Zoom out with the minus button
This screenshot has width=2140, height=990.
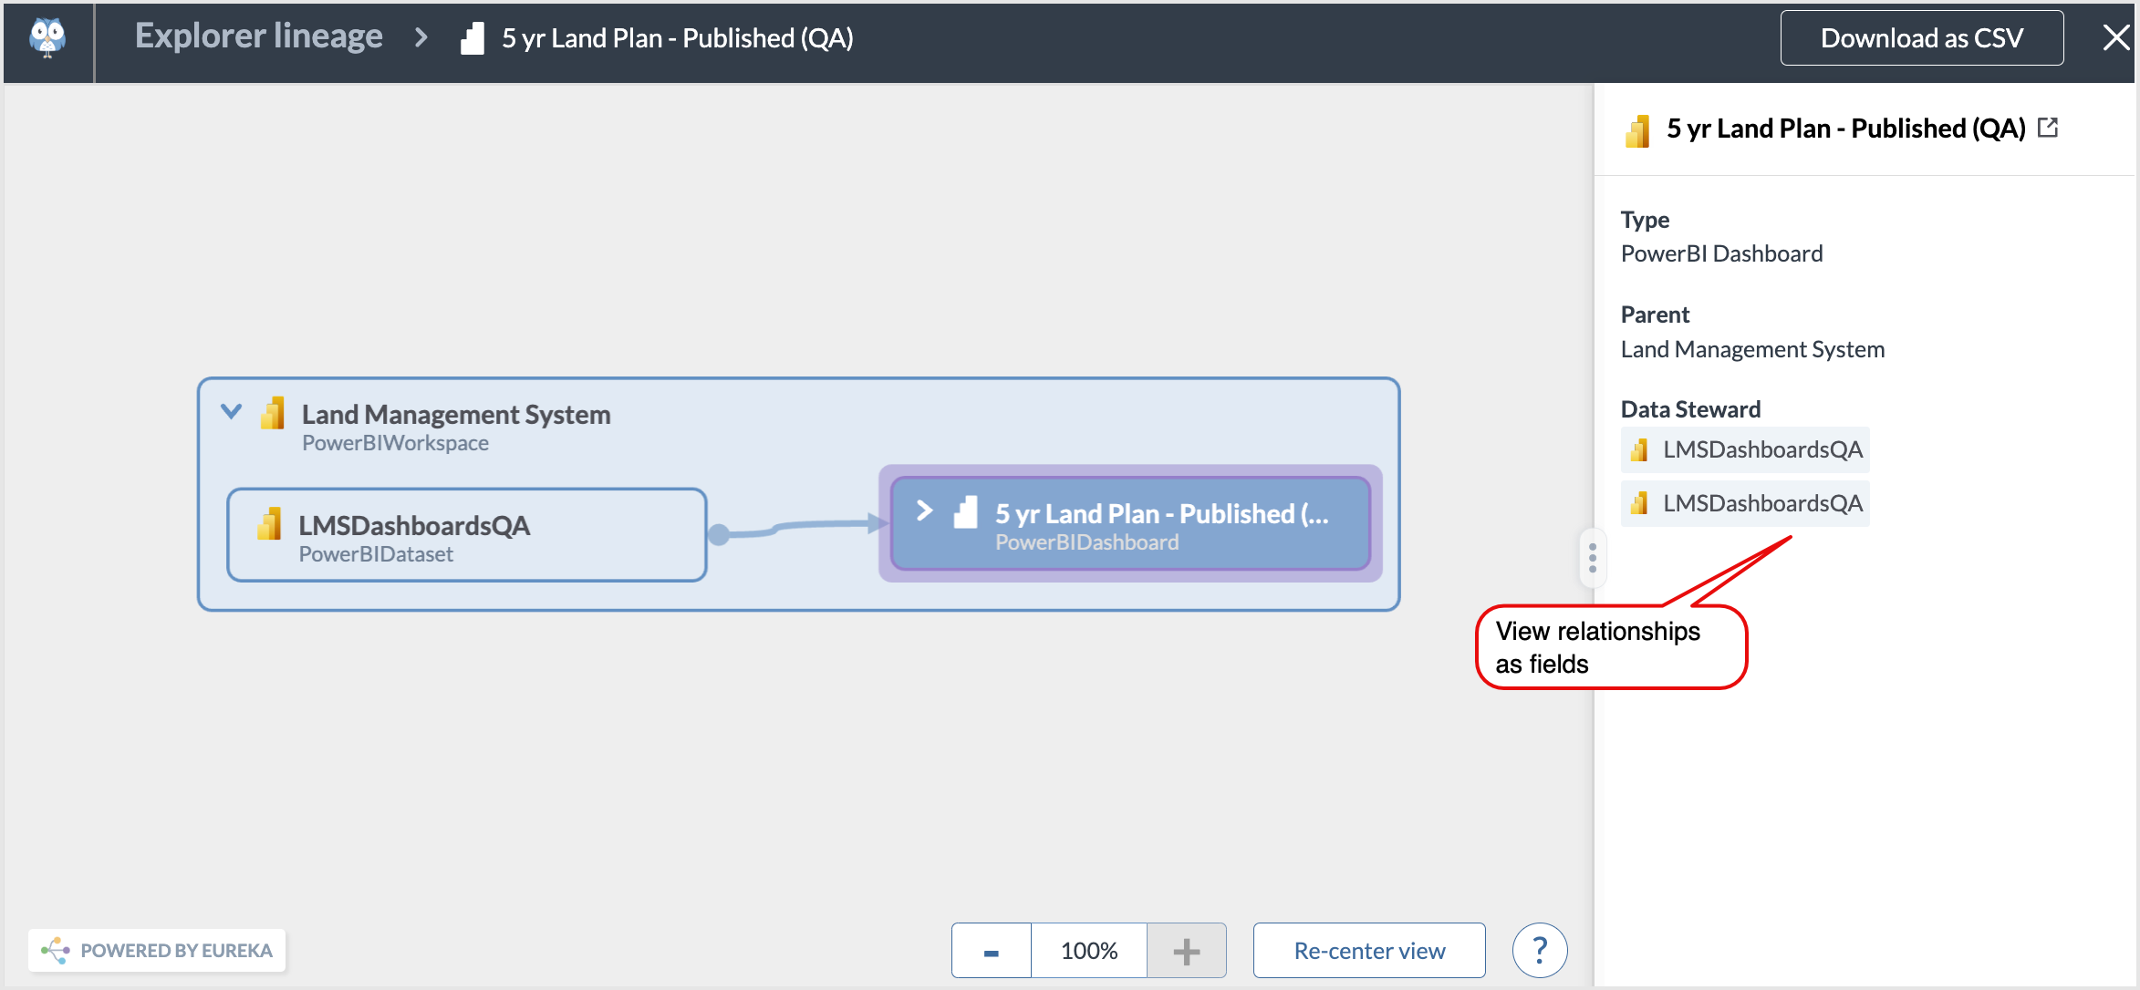point(992,951)
